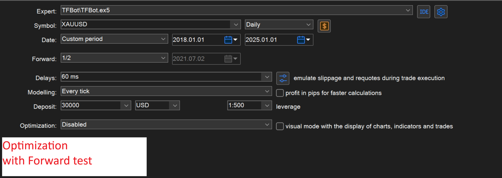The image size is (502, 178).
Task: Open calendar for start date 2018.01.01
Action: coord(231,40)
